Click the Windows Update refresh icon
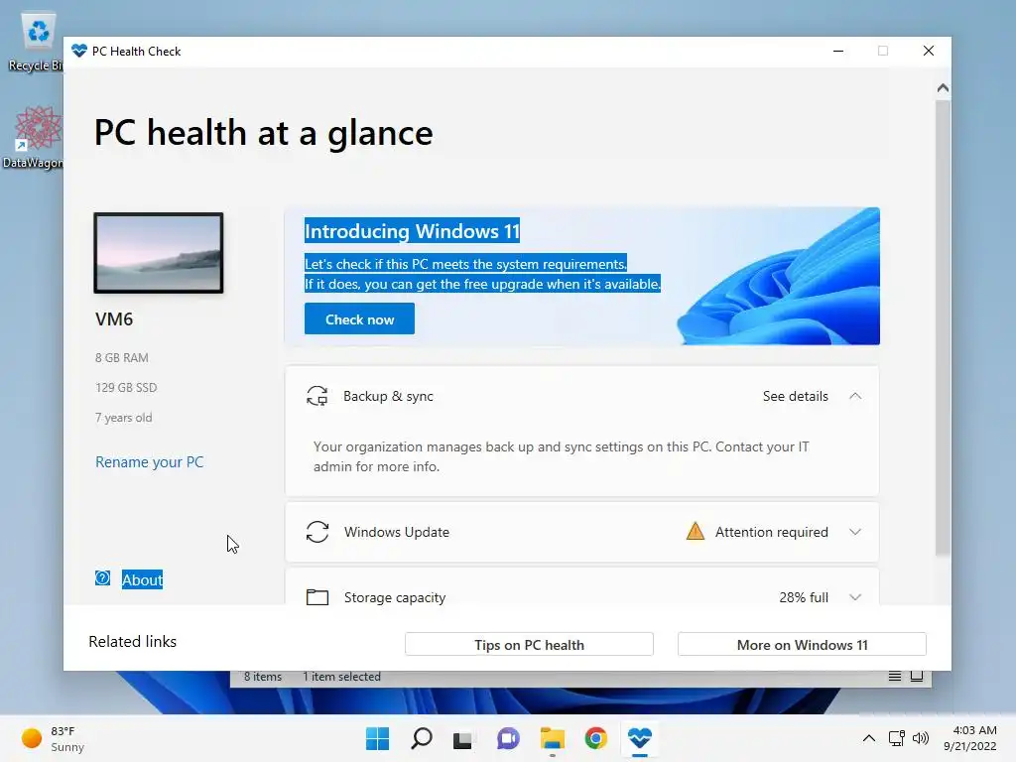The height and width of the screenshot is (762, 1016). point(317,532)
